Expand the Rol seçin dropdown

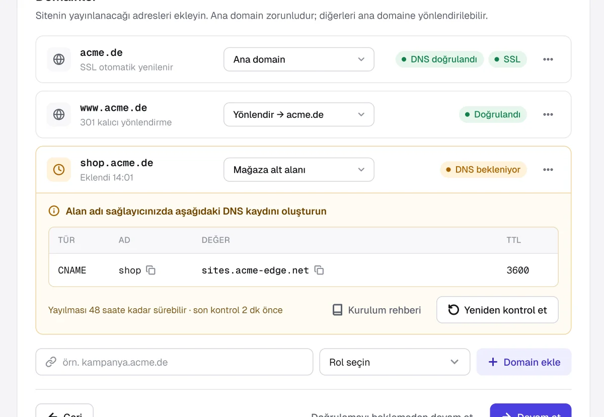395,362
